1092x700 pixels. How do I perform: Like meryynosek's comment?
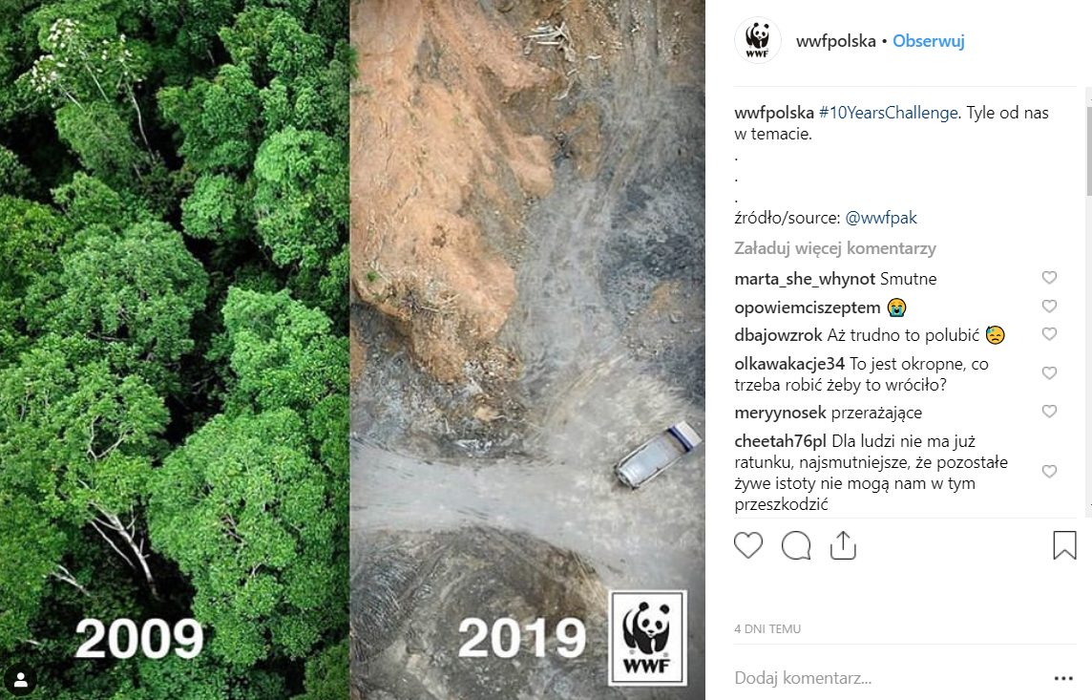pos(1049,412)
